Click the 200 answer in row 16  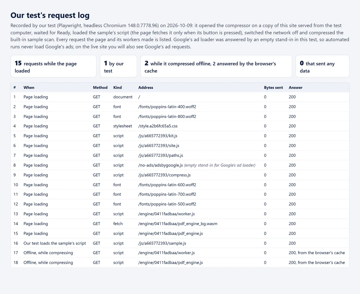(292, 243)
